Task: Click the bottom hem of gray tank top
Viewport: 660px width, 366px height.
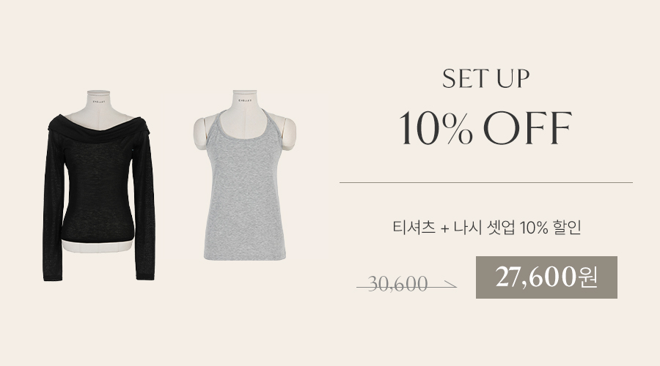Action: 244,256
